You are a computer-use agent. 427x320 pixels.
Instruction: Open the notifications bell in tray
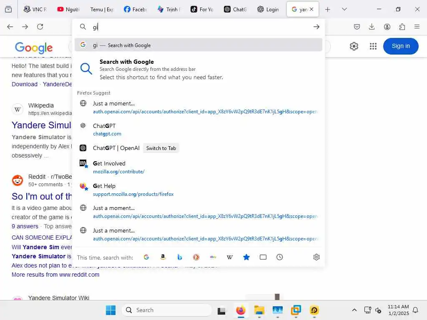(416, 310)
